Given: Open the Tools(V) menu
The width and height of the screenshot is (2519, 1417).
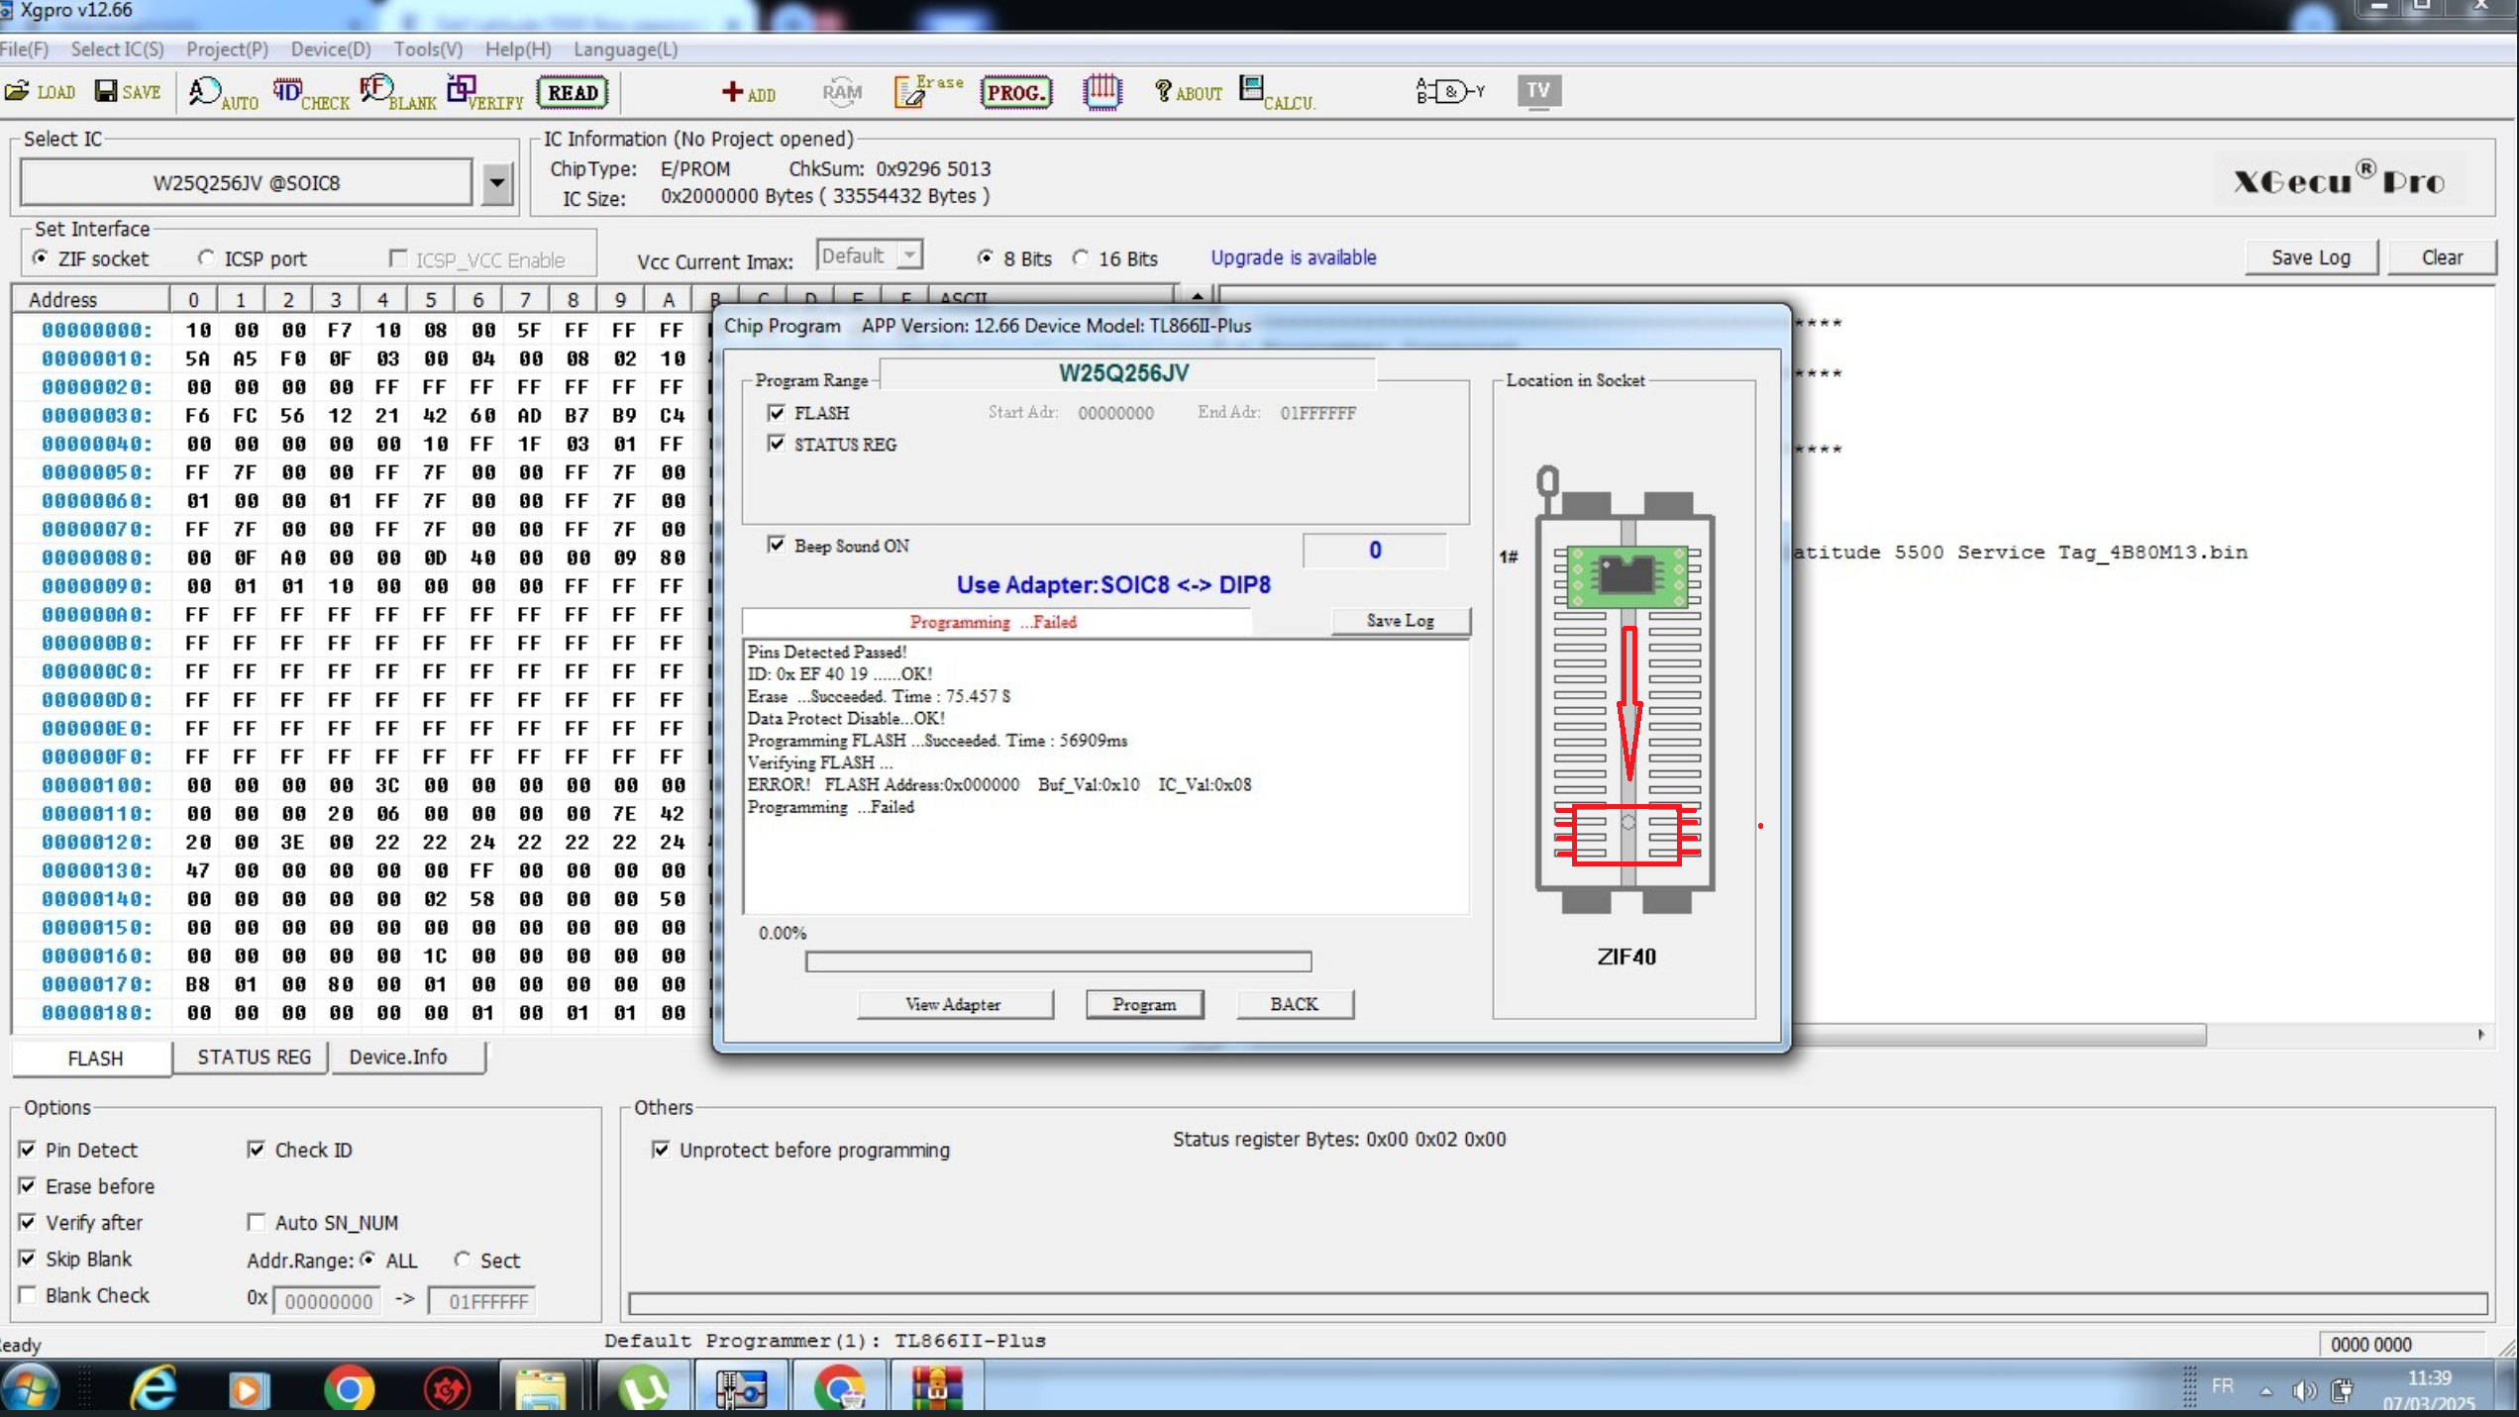Looking at the screenshot, I should 427,50.
